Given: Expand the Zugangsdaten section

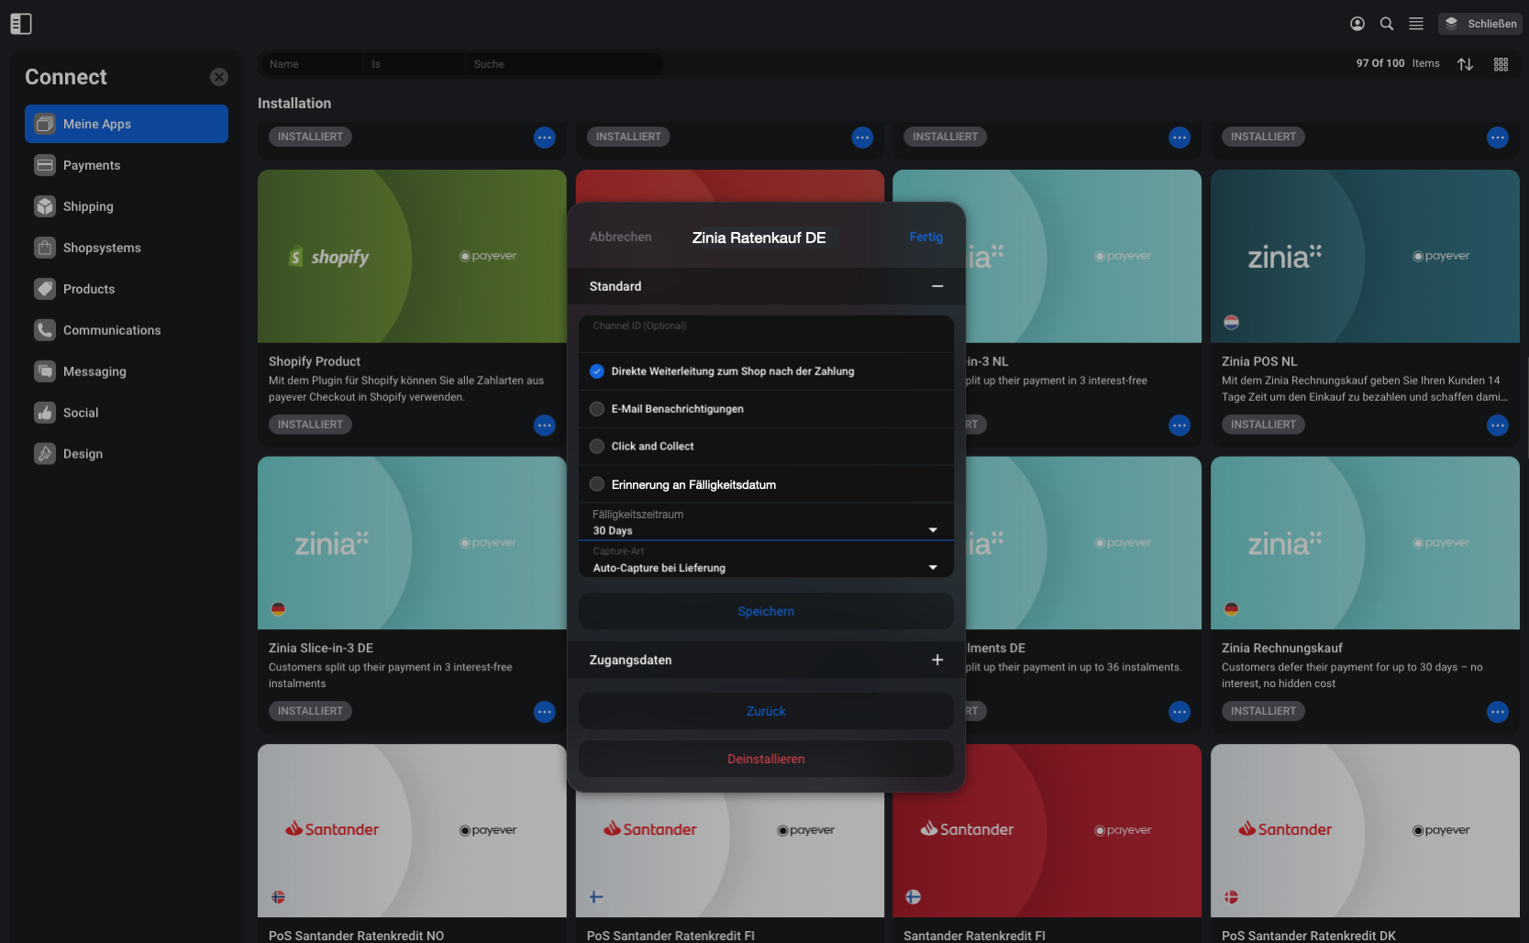Looking at the screenshot, I should pyautogui.click(x=937, y=660).
